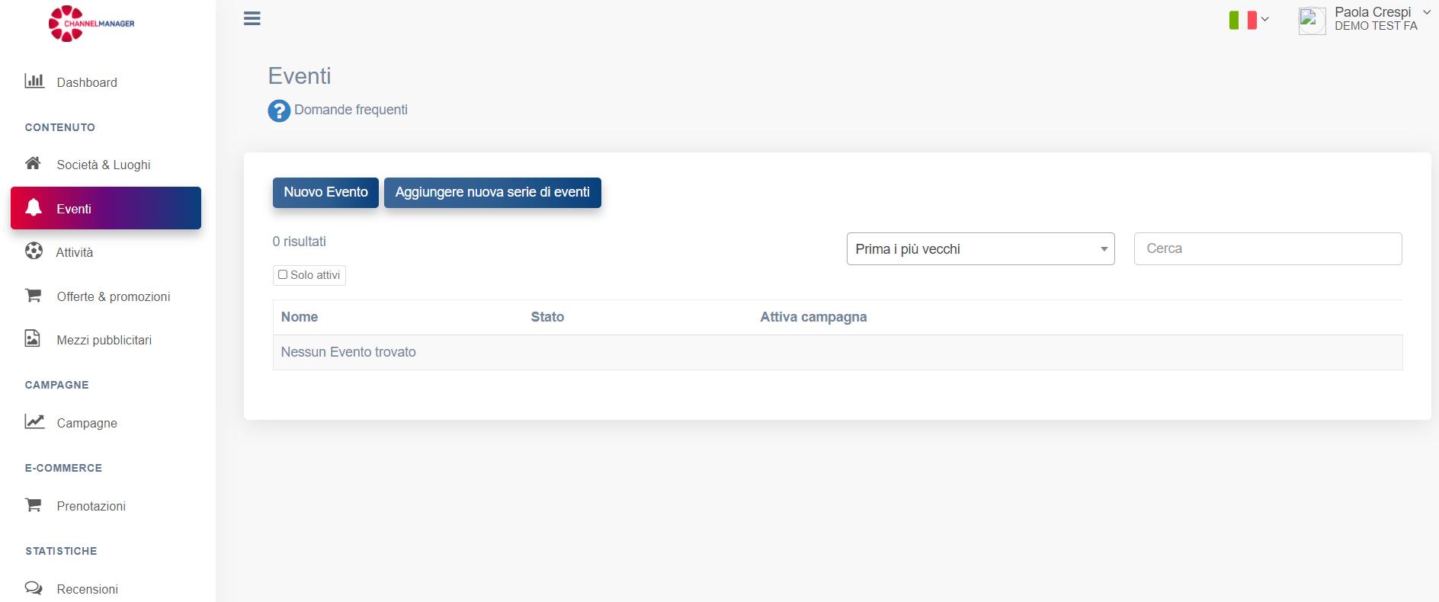
Task: Click Aggiungere nuova serie di eventi button
Action: coord(492,192)
